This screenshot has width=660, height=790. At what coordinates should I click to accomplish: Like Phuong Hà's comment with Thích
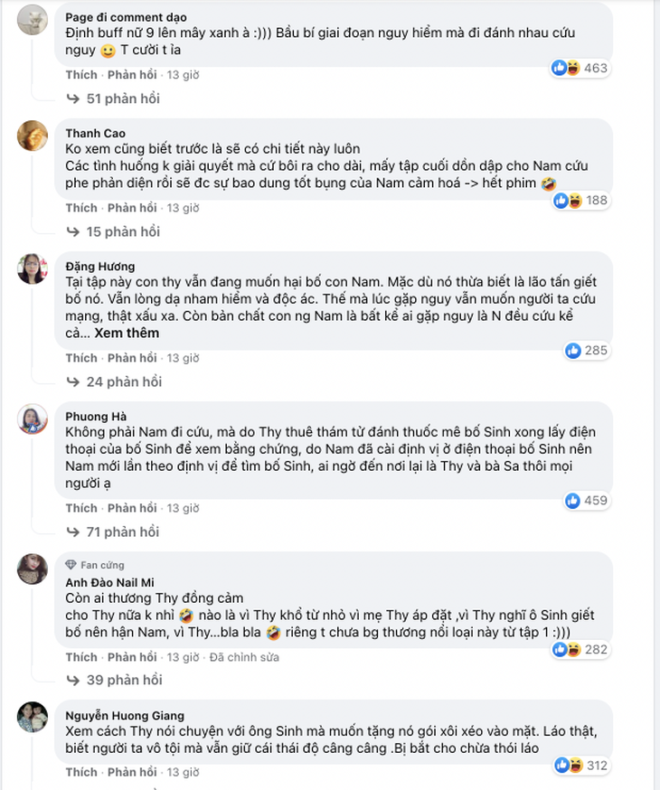81,508
